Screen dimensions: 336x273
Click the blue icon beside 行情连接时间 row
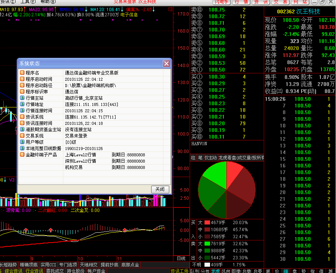(22, 110)
